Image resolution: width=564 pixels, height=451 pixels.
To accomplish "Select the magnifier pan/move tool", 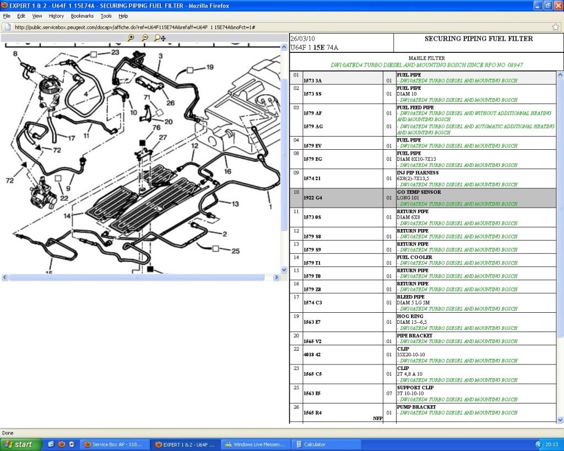I will click(x=160, y=38).
